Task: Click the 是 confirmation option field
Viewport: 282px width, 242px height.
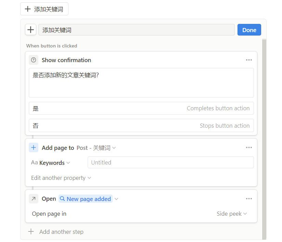Action: [141, 108]
